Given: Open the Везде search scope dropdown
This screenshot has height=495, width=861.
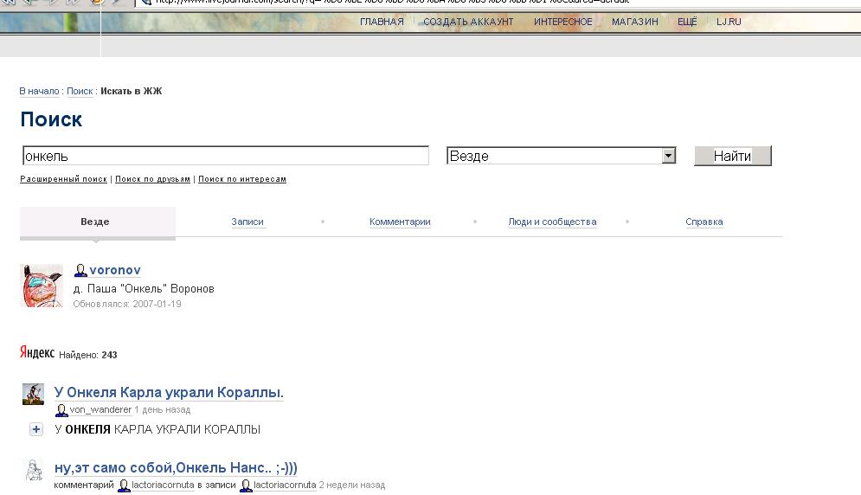Looking at the screenshot, I should (x=667, y=156).
